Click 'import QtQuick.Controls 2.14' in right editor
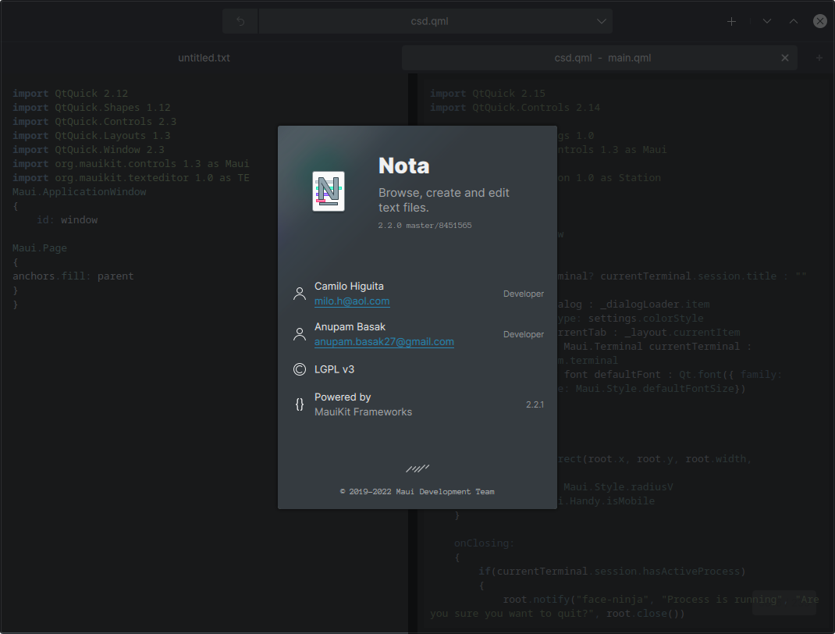 point(515,107)
